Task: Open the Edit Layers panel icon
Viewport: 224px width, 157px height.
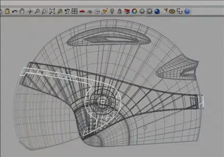Action: (x=127, y=11)
